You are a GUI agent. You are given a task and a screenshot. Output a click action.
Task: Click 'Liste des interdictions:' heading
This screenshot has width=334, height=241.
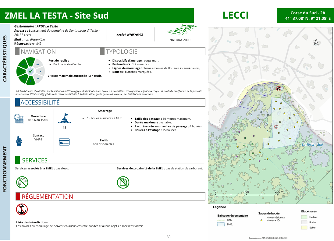[x=32, y=222]
